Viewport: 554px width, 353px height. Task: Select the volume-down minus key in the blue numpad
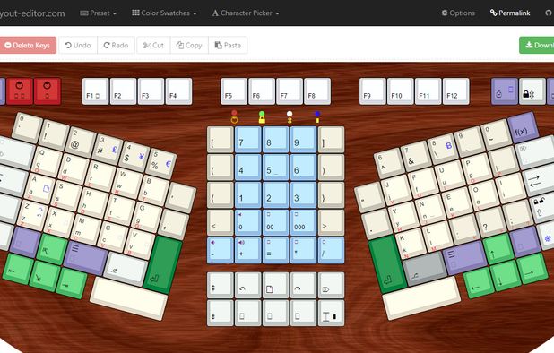coord(220,250)
